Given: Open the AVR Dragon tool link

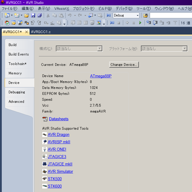Looking at the screenshot, I should point(58,135).
